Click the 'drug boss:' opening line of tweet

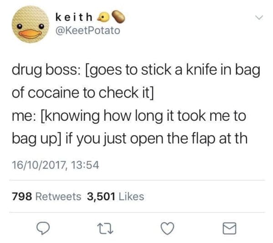(136, 70)
